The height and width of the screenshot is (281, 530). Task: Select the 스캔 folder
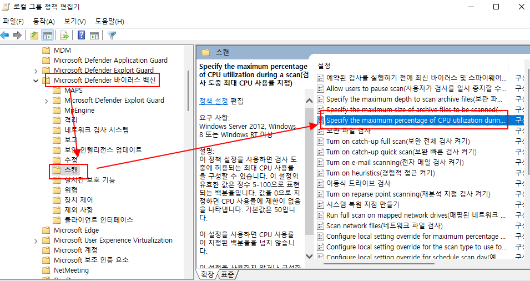coord(66,170)
